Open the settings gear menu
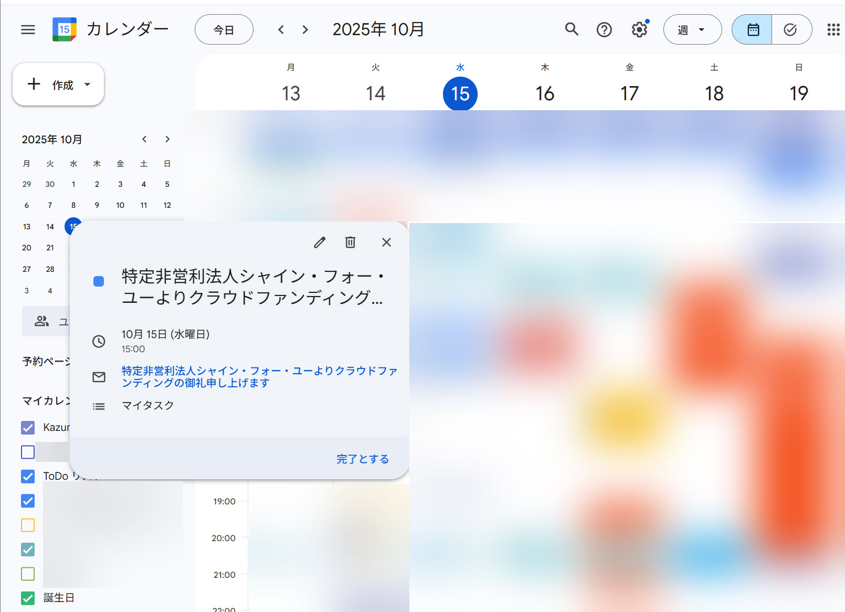The image size is (845, 612). (x=639, y=30)
